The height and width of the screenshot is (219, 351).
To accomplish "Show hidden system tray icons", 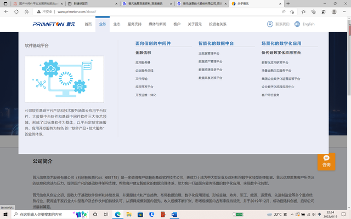I will (292, 215).
